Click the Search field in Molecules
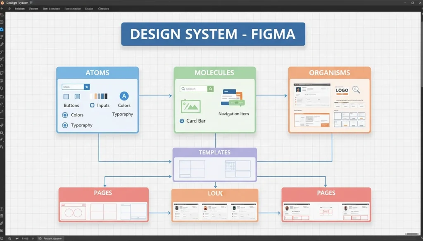 point(194,89)
